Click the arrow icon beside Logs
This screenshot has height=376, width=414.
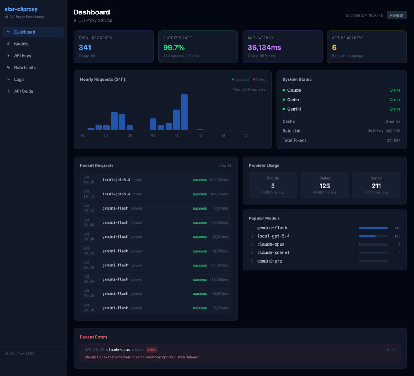(x=8, y=80)
